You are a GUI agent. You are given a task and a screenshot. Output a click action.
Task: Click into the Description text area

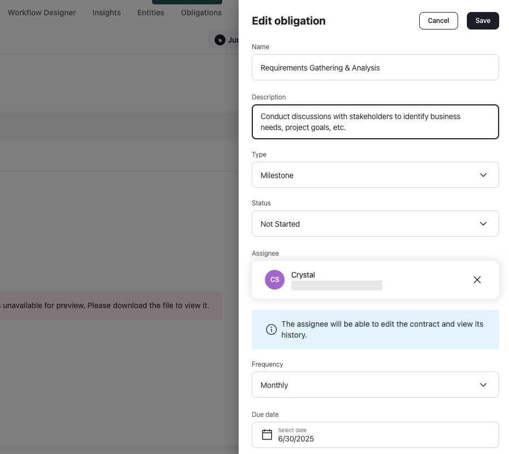click(x=375, y=122)
